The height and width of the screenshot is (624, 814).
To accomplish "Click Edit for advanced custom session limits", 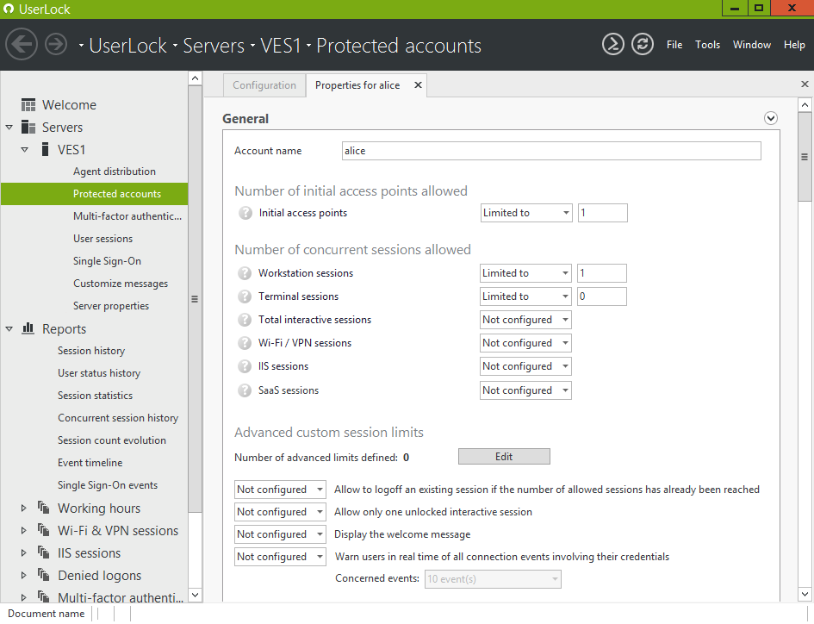I will (504, 457).
